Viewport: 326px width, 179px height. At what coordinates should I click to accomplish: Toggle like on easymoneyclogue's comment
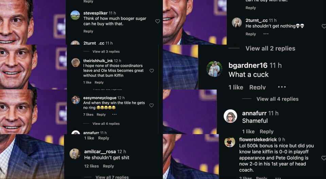151,105
